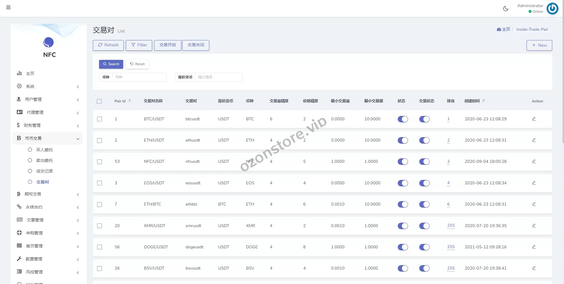Sort by 创建时间 arrow icon
564x284 pixels.
click(x=484, y=101)
